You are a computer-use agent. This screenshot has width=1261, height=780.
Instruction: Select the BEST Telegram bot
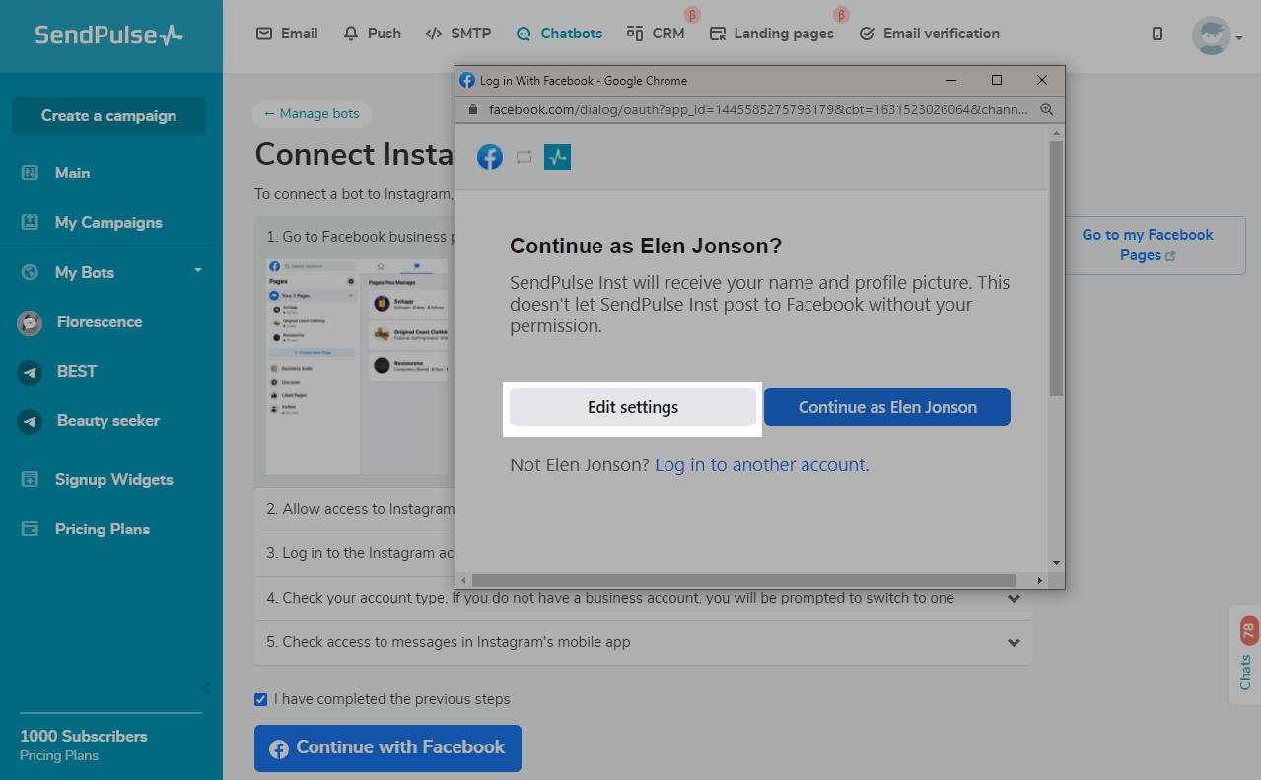click(77, 371)
